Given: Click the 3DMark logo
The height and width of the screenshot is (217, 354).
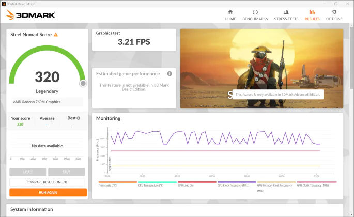Looking at the screenshot, I should 30,14.
